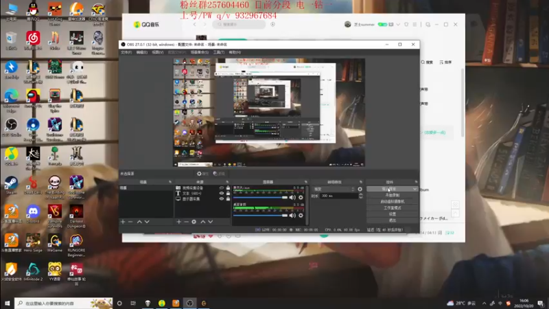This screenshot has height=309, width=549.
Task: Click the transition duration input field
Action: 338,196
